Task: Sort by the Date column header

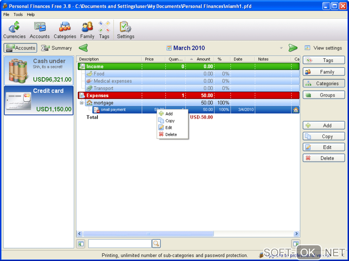Action: click(243, 59)
